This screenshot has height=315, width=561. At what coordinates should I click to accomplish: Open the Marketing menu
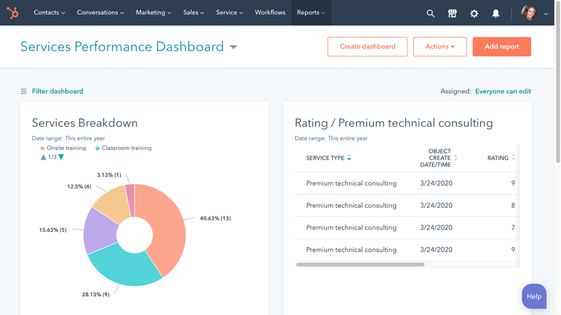pyautogui.click(x=153, y=13)
